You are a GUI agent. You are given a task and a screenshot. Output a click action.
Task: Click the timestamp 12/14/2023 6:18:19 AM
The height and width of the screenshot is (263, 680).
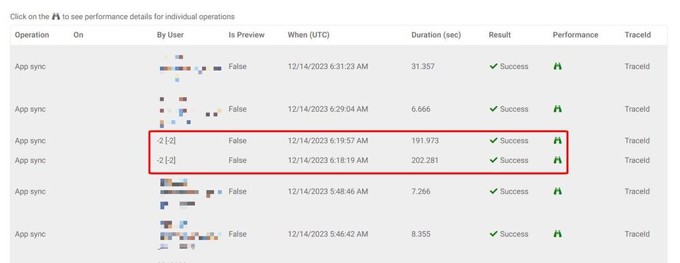coord(328,160)
